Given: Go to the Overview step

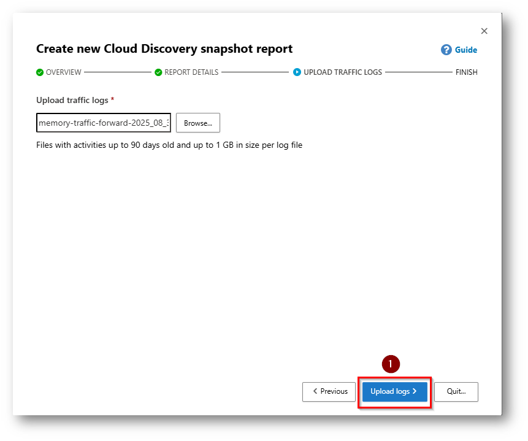Looking at the screenshot, I should coord(63,72).
